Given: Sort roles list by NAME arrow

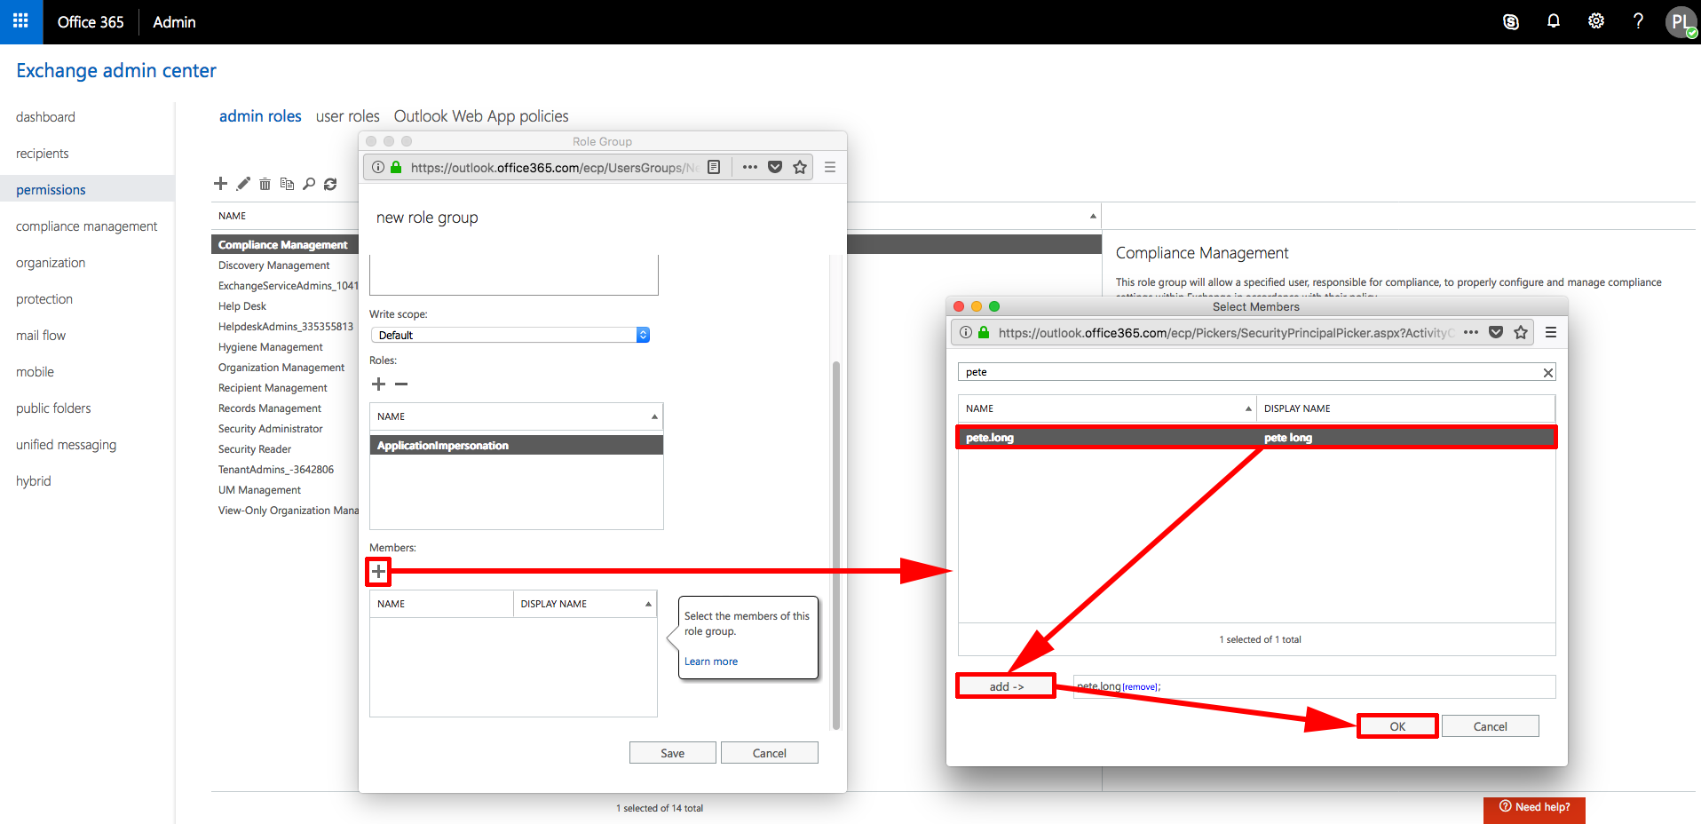Looking at the screenshot, I should 654,416.
